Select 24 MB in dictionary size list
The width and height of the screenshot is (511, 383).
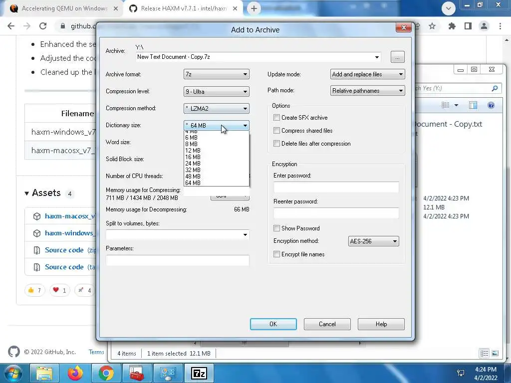(217, 164)
